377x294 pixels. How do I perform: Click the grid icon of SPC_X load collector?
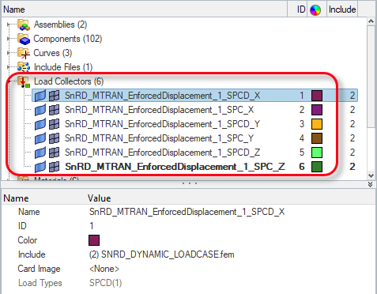click(x=54, y=110)
